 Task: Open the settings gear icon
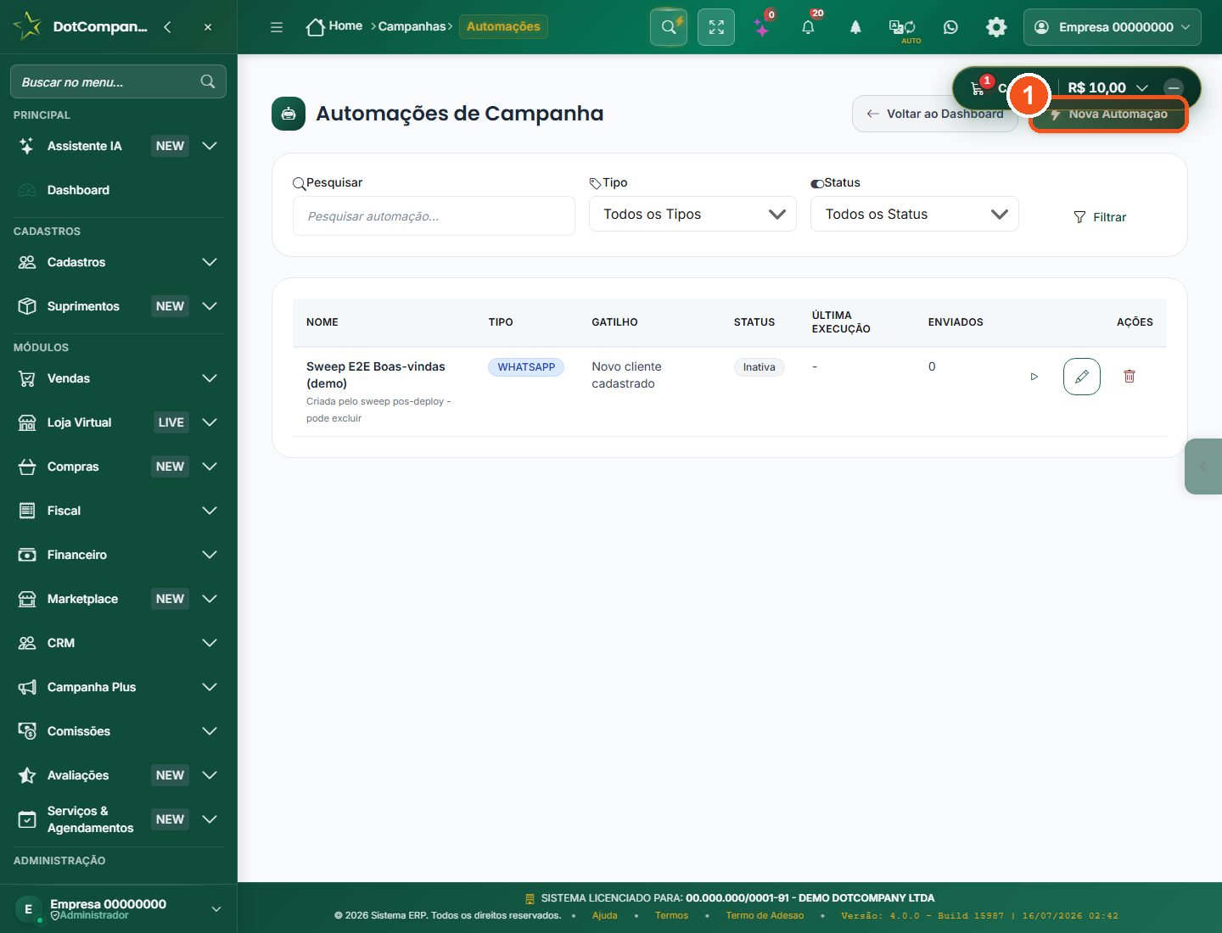click(x=996, y=27)
